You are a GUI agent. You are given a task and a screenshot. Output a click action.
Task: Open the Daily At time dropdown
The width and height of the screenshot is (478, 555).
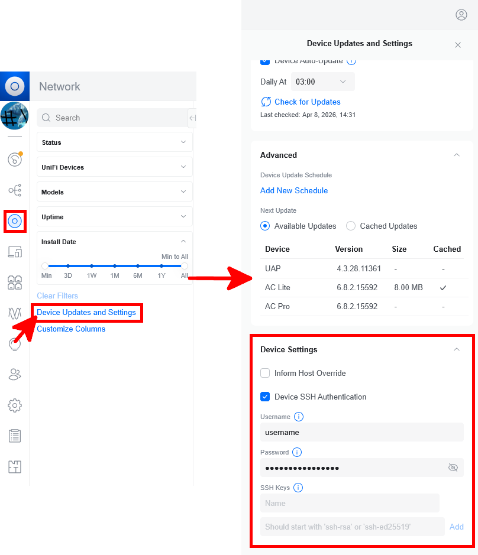[x=322, y=81]
